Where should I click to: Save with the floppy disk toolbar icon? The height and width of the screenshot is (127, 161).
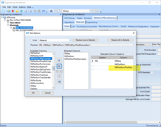(x=9, y=11)
